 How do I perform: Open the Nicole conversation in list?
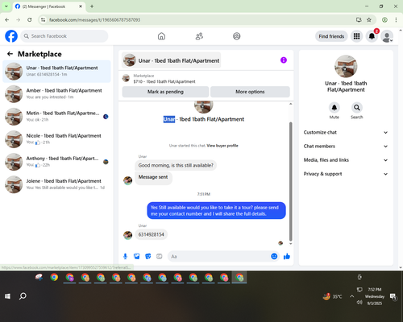[x=56, y=139]
